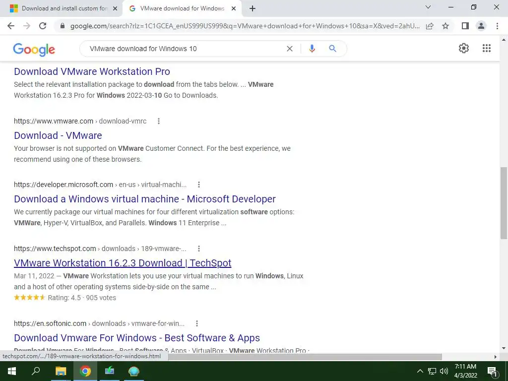The width and height of the screenshot is (508, 381).
Task: Open the Windows Start menu
Action: coord(12,371)
